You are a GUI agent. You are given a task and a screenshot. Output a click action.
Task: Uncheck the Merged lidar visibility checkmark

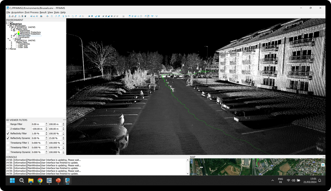coord(15,35)
